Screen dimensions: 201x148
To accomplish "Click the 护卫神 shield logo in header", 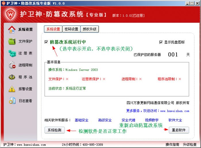I will pyautogui.click(x=11, y=14).
